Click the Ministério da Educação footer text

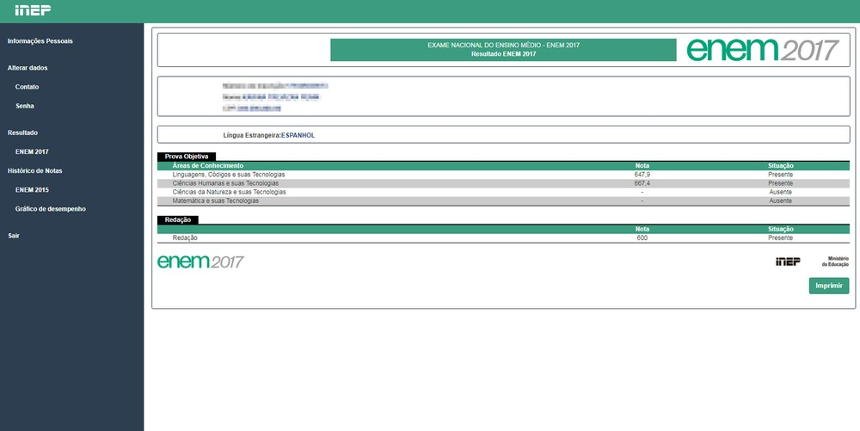click(x=837, y=262)
